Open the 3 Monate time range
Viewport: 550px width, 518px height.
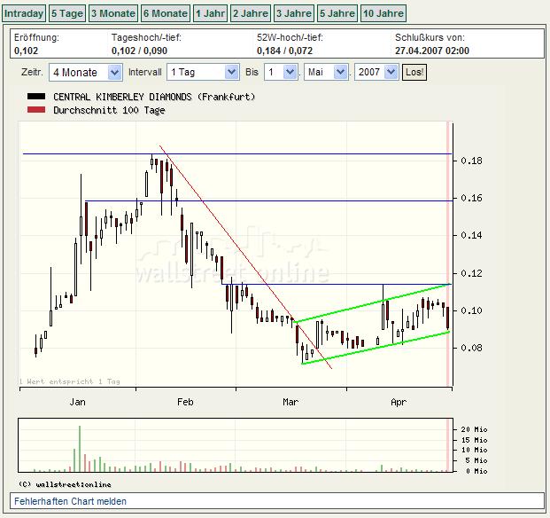coord(112,13)
